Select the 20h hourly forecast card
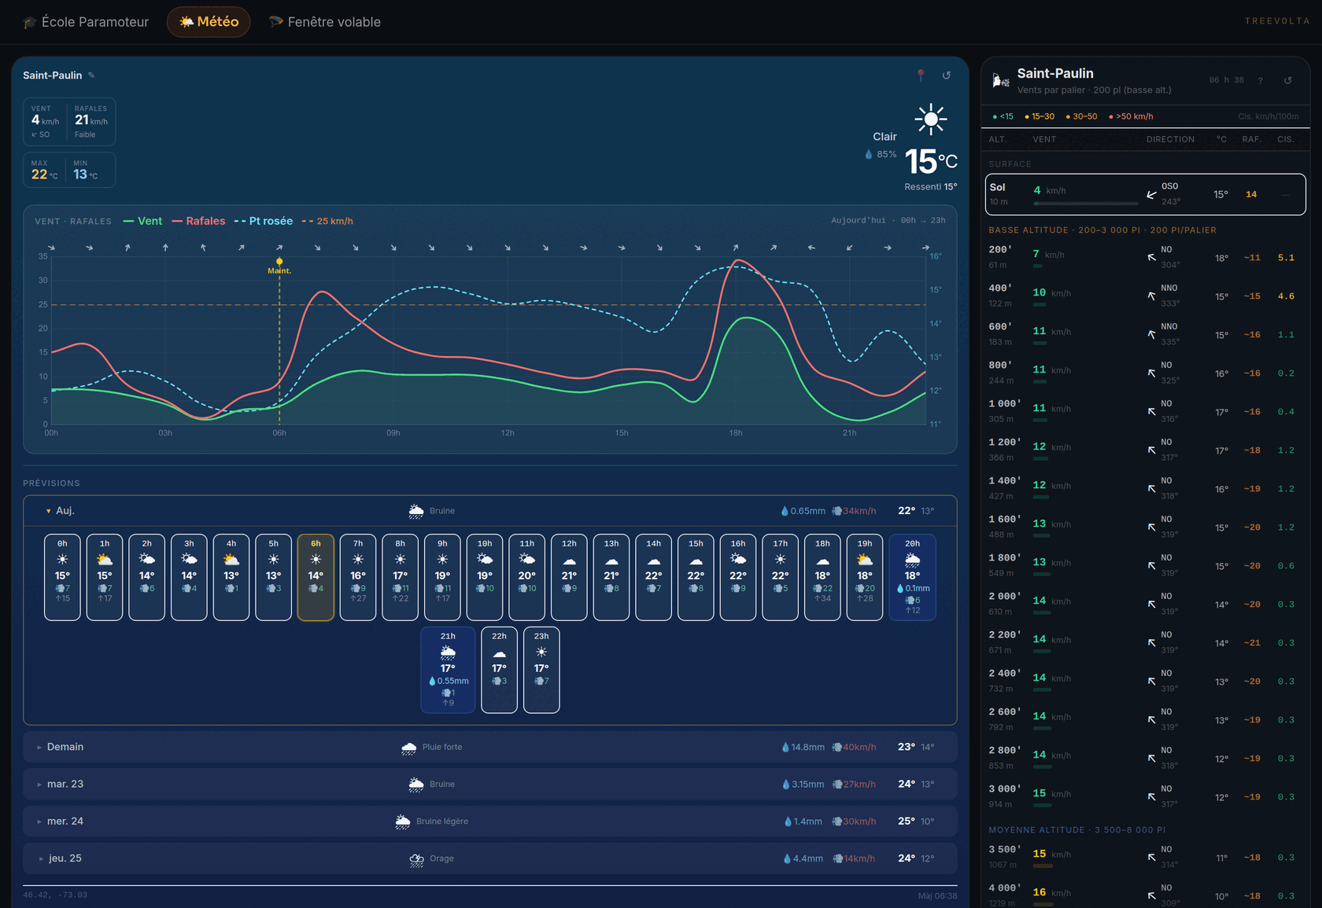Image resolution: width=1322 pixels, height=908 pixels. 912,578
